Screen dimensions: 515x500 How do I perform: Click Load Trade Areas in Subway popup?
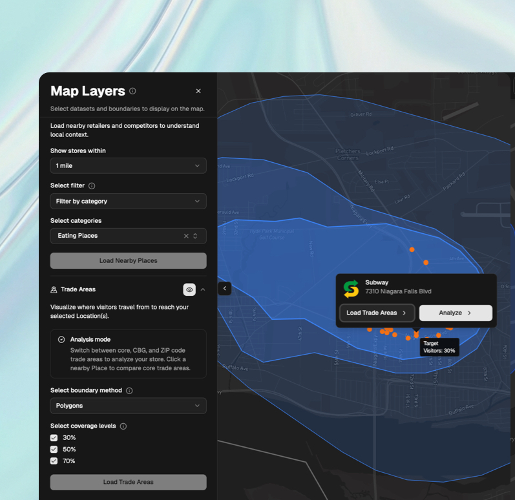coord(377,313)
